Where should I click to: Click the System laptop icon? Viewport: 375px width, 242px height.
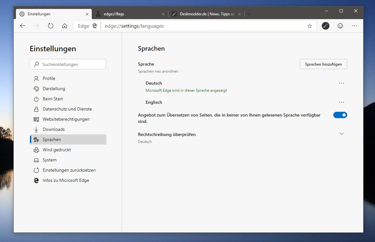click(x=36, y=160)
